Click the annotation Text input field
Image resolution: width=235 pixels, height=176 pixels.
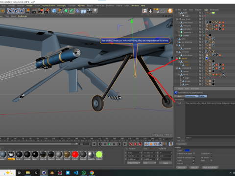pos(210,118)
